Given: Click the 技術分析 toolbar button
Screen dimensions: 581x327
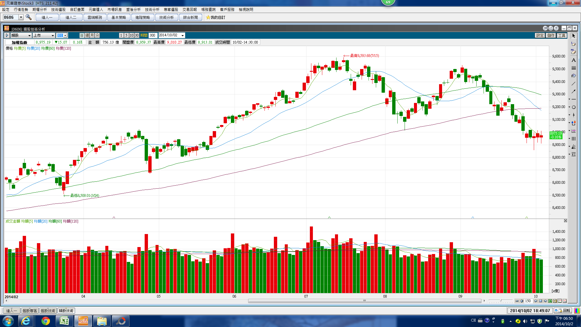Looking at the screenshot, I should click(166, 17).
